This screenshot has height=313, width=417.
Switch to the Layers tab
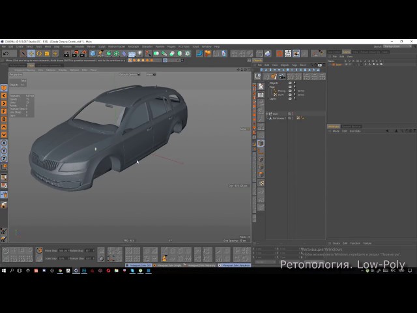pyautogui.click(x=347, y=52)
